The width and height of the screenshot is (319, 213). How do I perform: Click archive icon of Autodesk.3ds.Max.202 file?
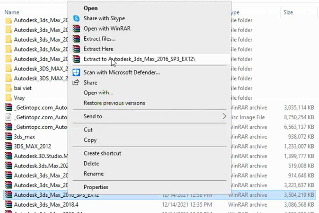pos(9,166)
